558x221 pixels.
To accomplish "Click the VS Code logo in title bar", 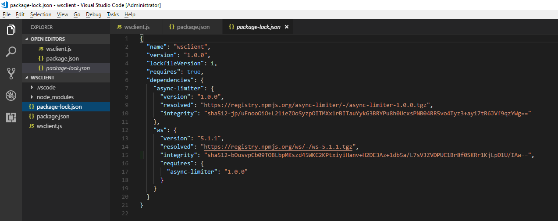I will pyautogui.click(x=5, y=5).
